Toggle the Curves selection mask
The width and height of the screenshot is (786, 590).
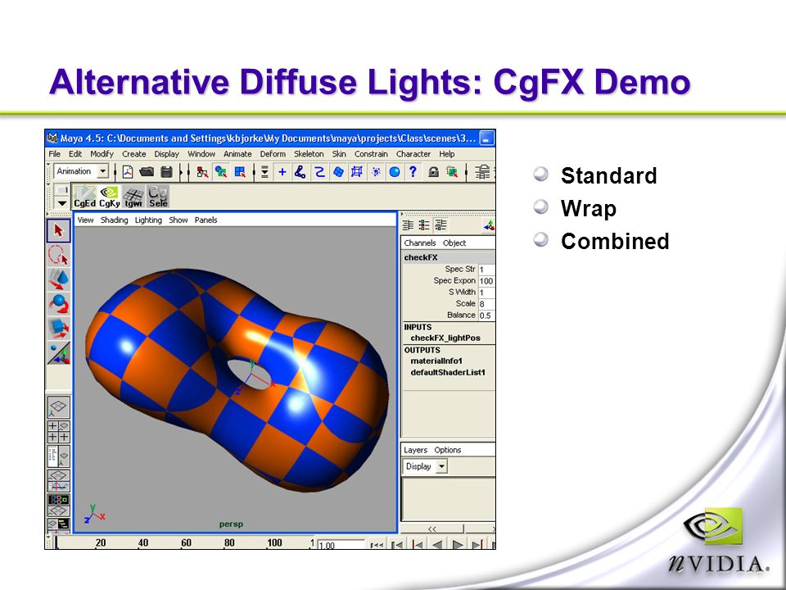coord(319,172)
